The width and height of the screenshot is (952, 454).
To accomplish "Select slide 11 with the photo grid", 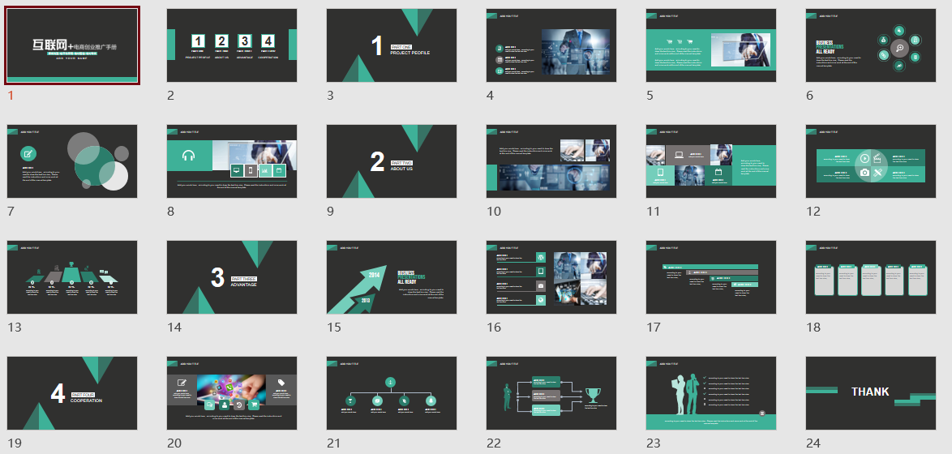I will [711, 161].
